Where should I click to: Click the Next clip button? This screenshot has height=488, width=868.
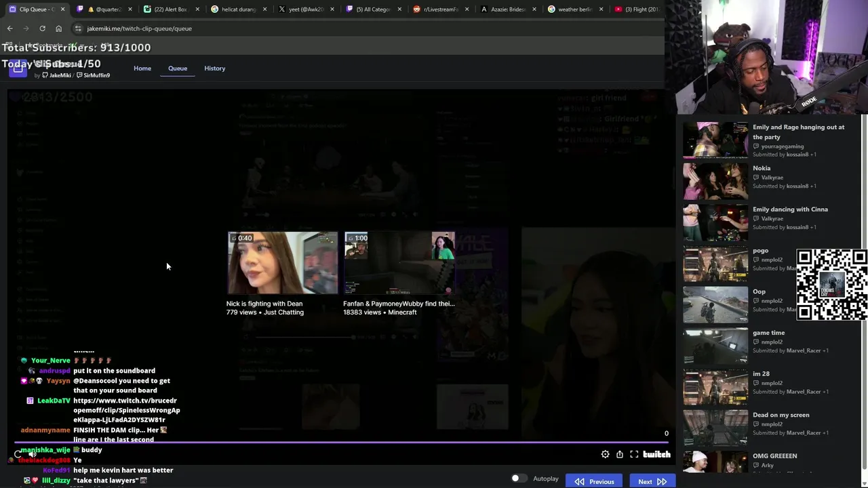[x=652, y=481]
